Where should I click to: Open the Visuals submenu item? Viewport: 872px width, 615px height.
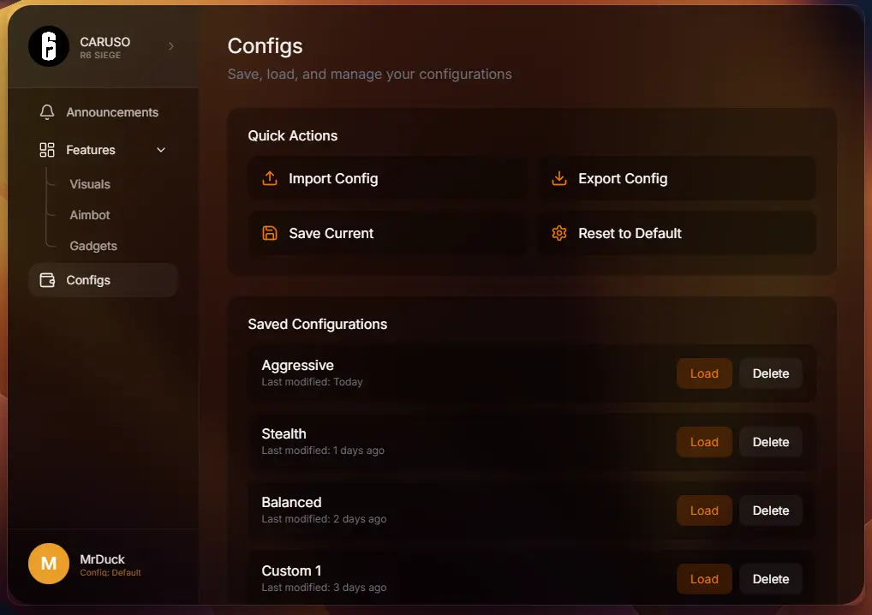tap(90, 184)
